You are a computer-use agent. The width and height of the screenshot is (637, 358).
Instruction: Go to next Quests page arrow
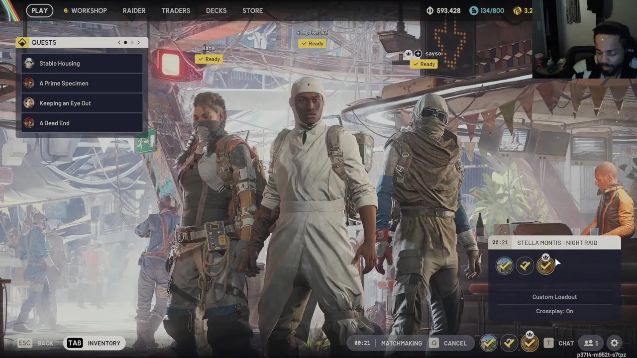[x=138, y=42]
